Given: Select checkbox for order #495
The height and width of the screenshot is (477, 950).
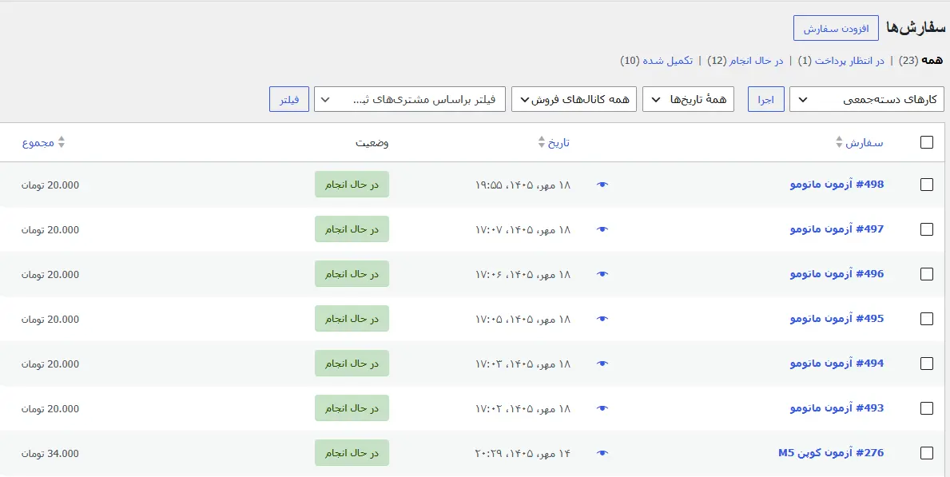Looking at the screenshot, I should coord(926,320).
